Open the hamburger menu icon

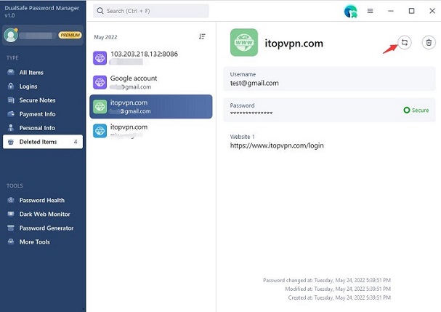point(370,11)
